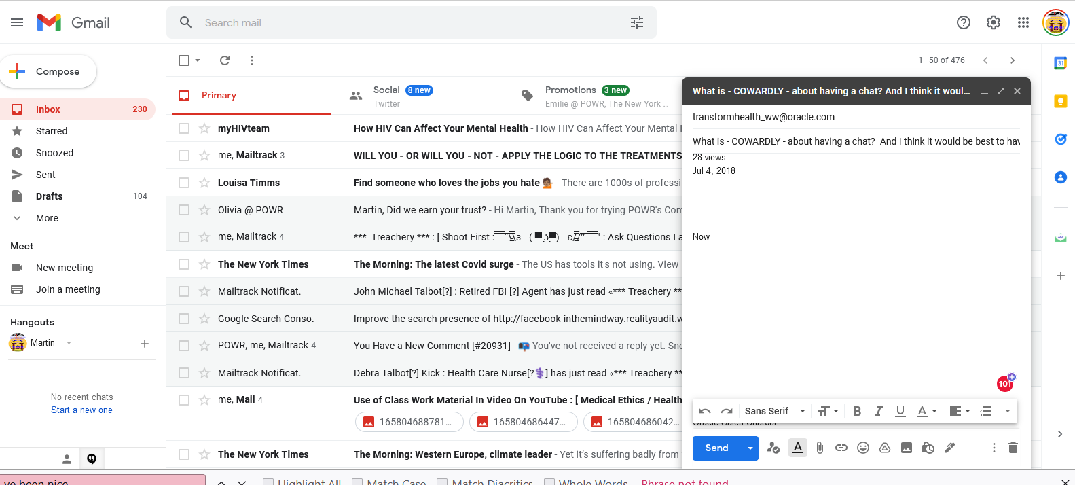Open the Starred folder
This screenshot has height=485, width=1075.
78,131
